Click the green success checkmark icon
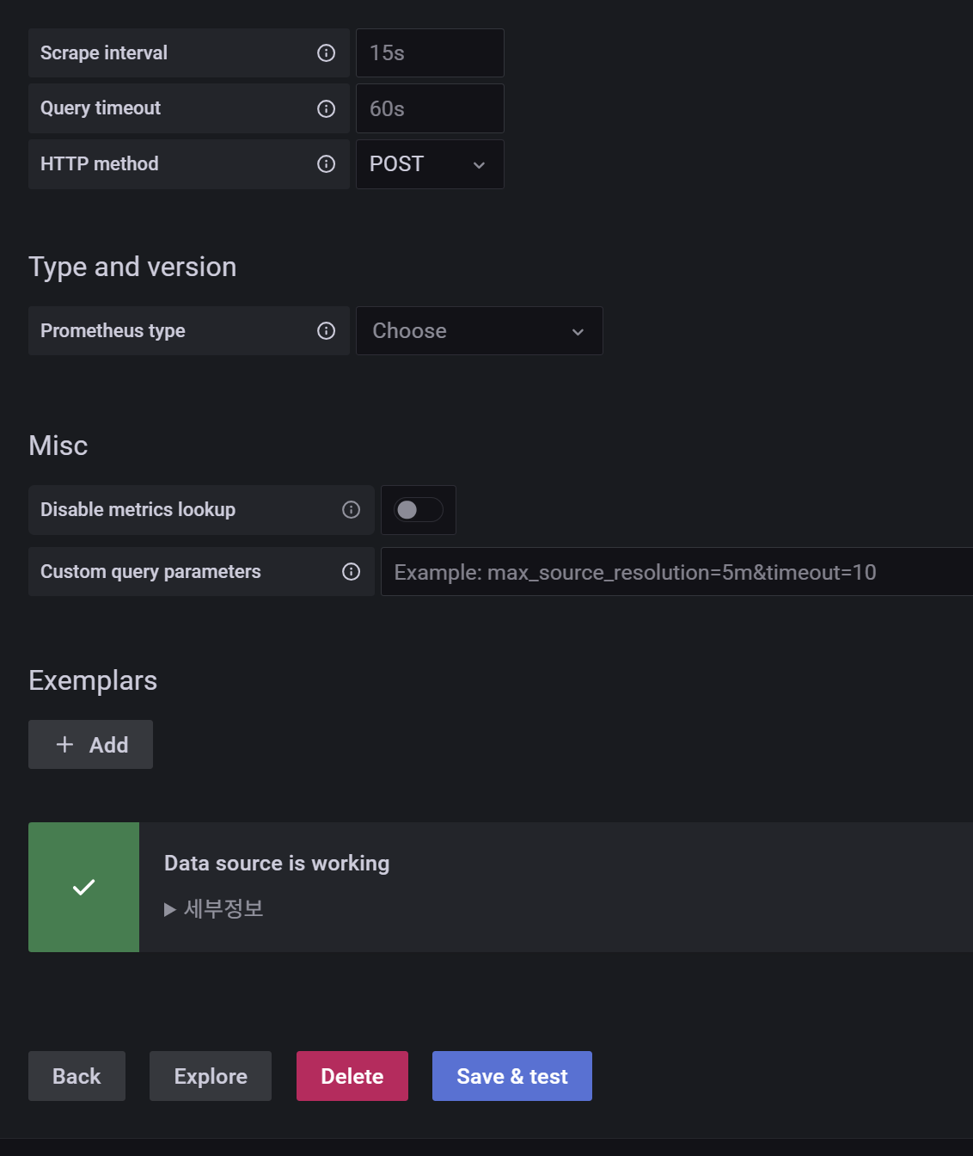The width and height of the screenshot is (973, 1156). click(x=83, y=887)
